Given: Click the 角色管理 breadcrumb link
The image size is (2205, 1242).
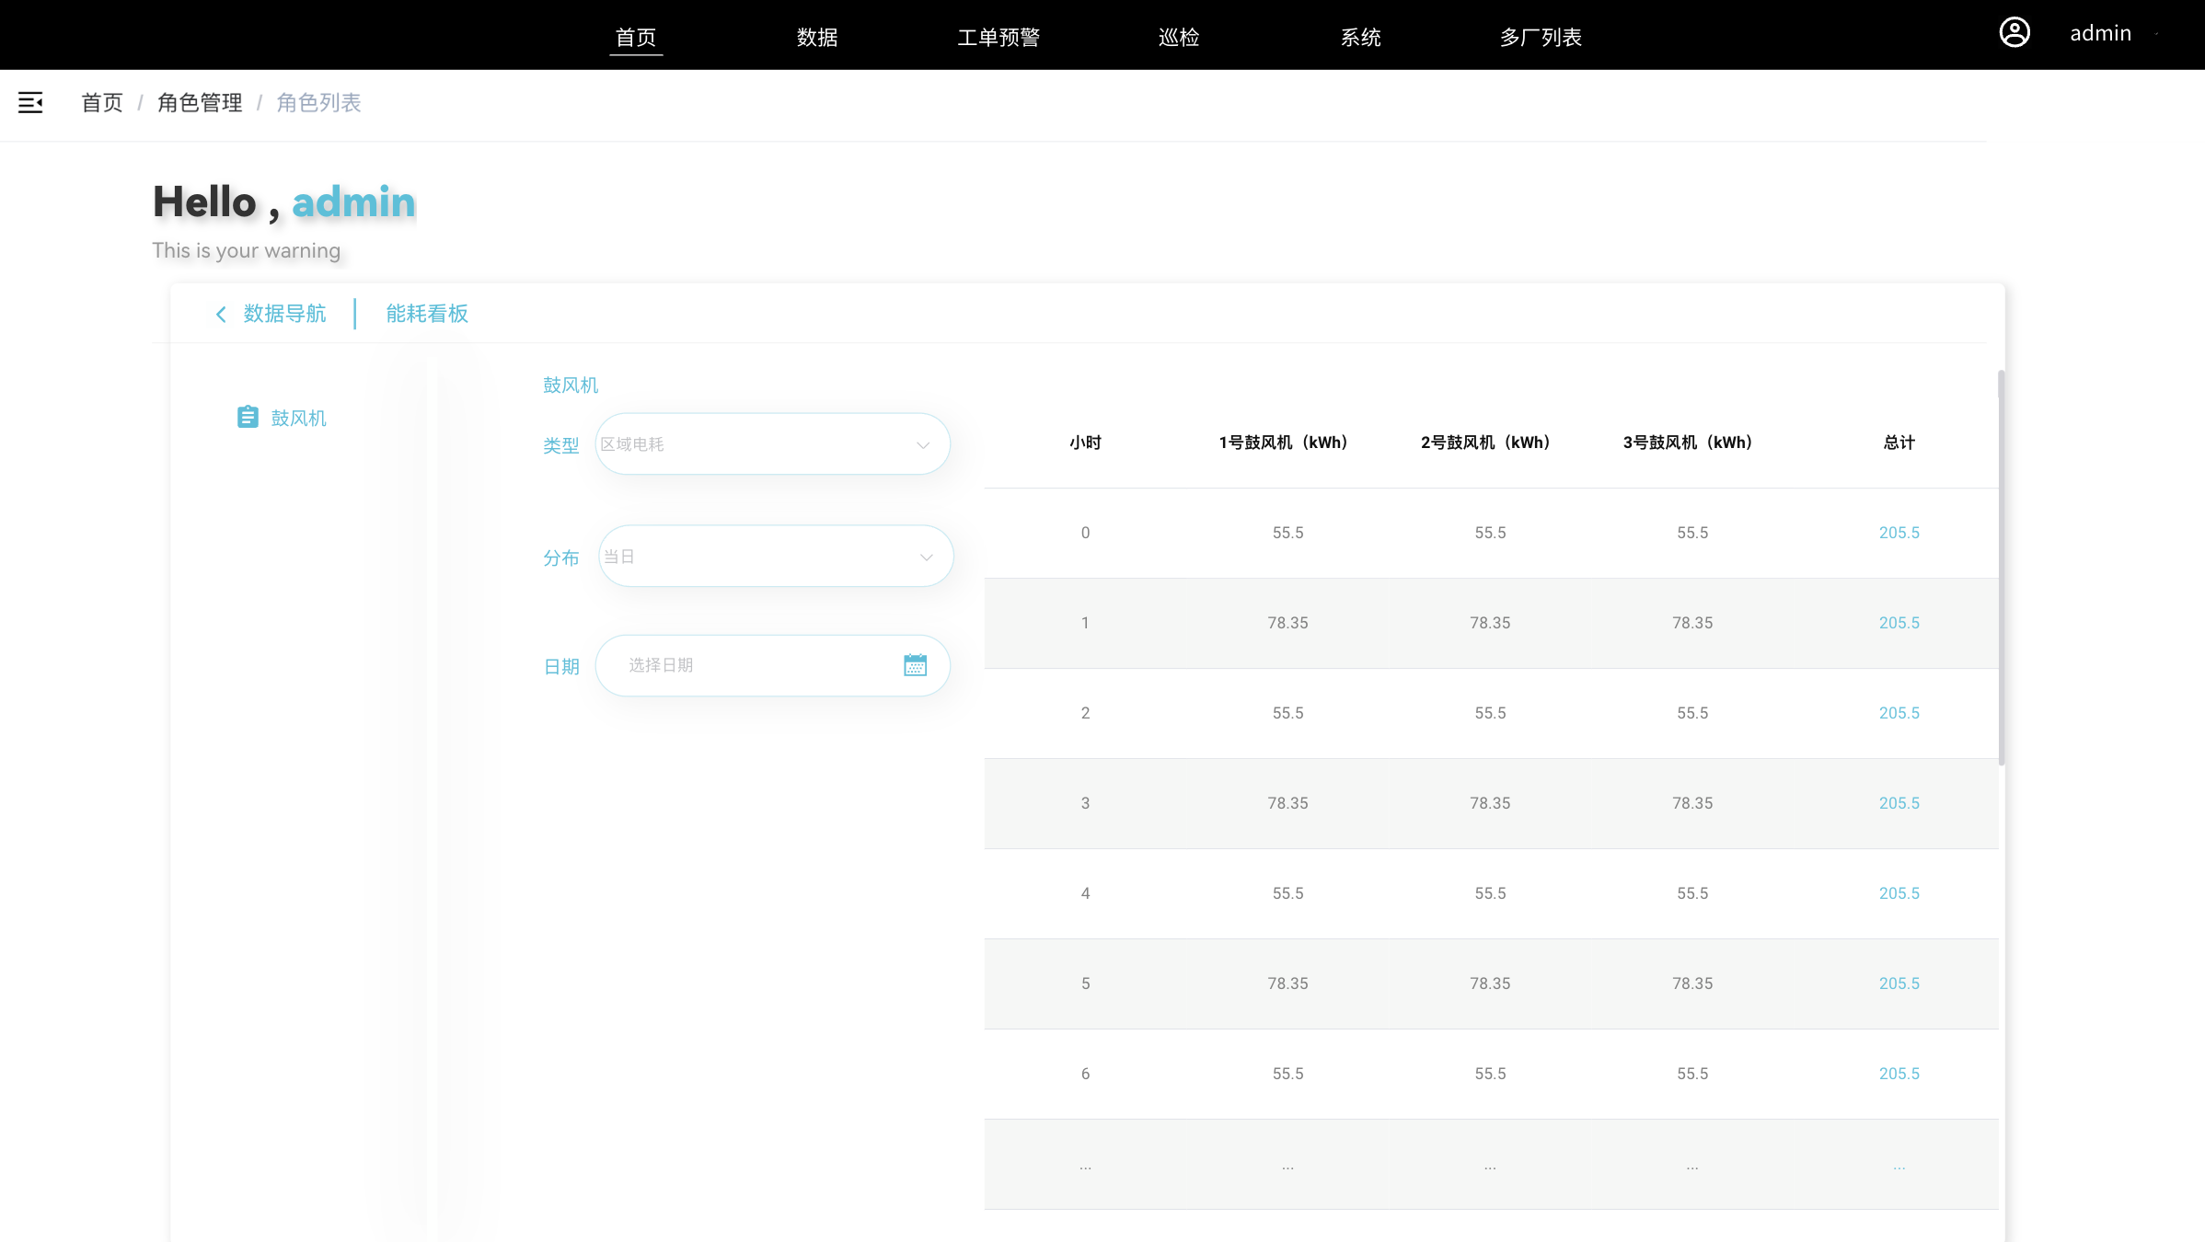Looking at the screenshot, I should coord(200,103).
